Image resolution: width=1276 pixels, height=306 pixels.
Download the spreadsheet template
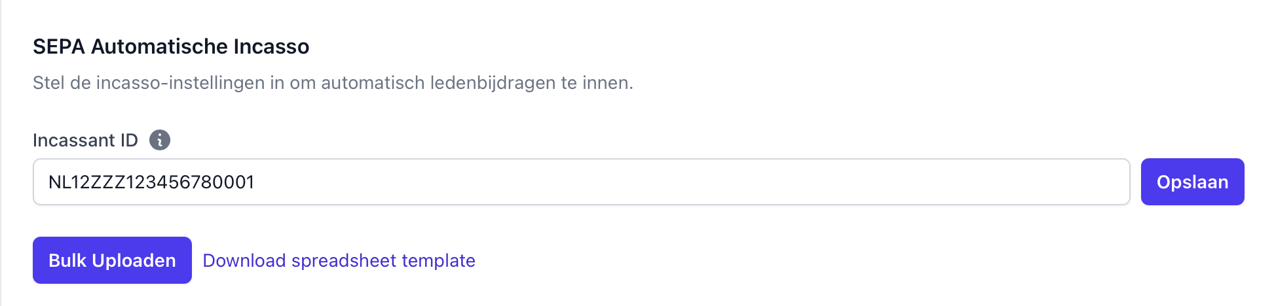[x=339, y=260]
